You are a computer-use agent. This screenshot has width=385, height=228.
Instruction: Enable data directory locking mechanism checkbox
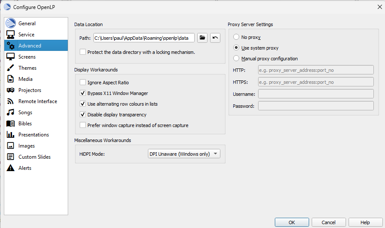83,52
